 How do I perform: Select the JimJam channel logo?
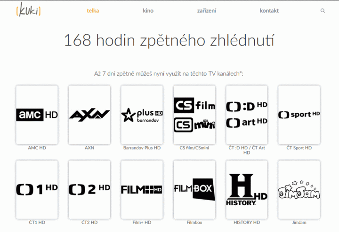pos(299,190)
